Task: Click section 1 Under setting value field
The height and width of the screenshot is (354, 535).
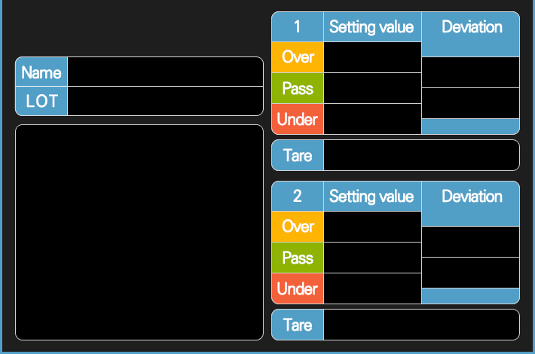Action: 372,119
